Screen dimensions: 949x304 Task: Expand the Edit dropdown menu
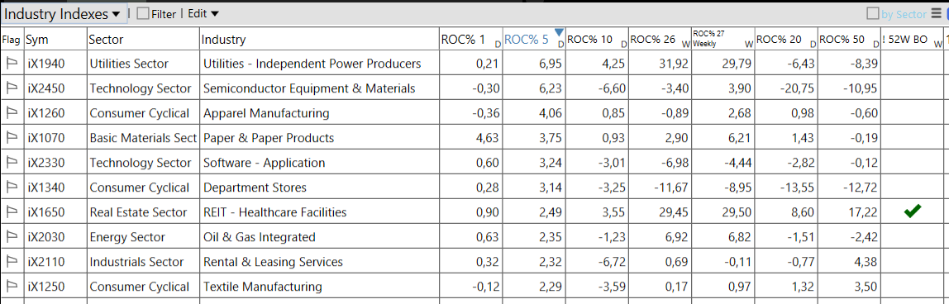[203, 13]
